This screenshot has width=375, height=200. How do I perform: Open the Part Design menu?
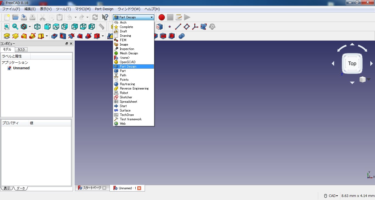(x=104, y=9)
